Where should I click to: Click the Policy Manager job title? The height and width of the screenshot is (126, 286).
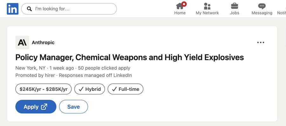tap(130, 57)
